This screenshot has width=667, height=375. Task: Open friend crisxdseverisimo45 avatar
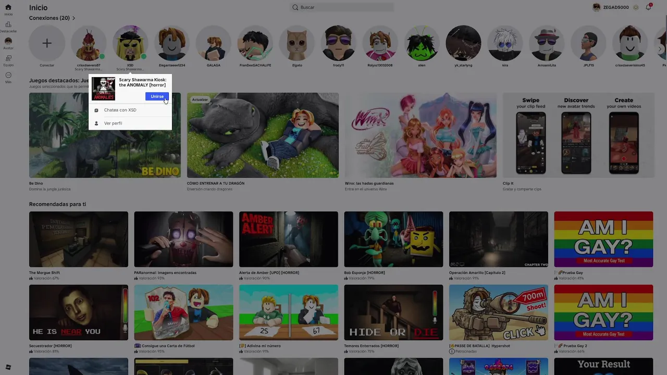pos(631,43)
